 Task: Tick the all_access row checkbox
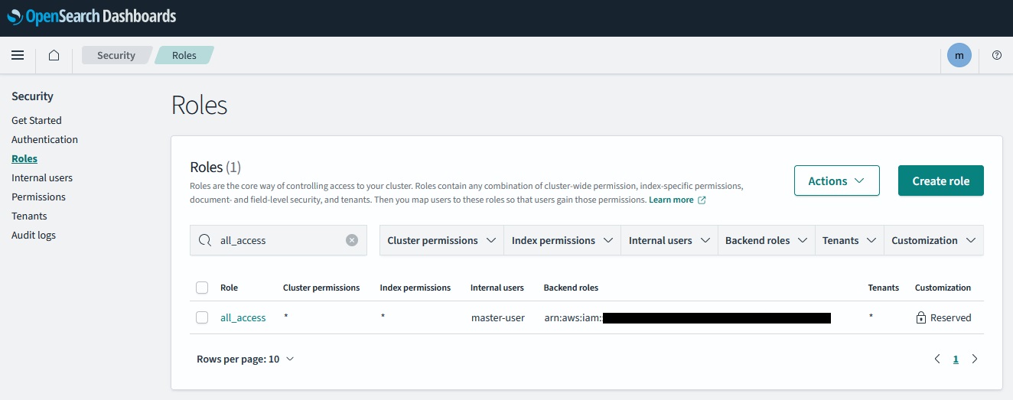pos(202,317)
